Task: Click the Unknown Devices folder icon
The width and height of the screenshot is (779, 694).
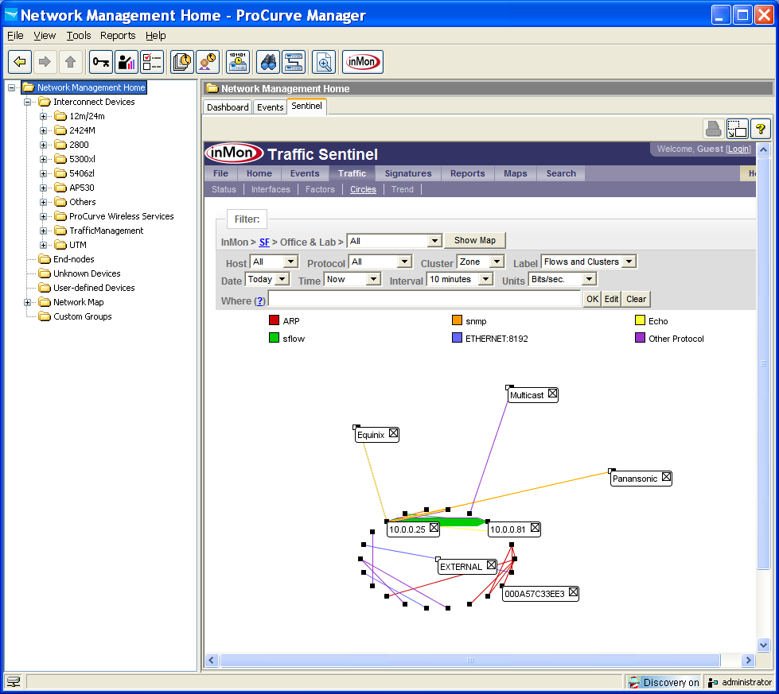Action: 45,273
